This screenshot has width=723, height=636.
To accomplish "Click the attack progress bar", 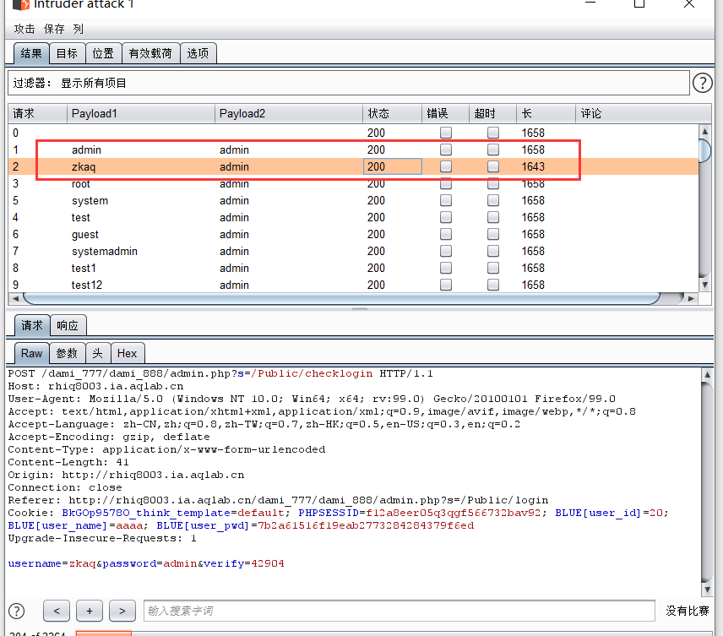I will click(x=394, y=633).
